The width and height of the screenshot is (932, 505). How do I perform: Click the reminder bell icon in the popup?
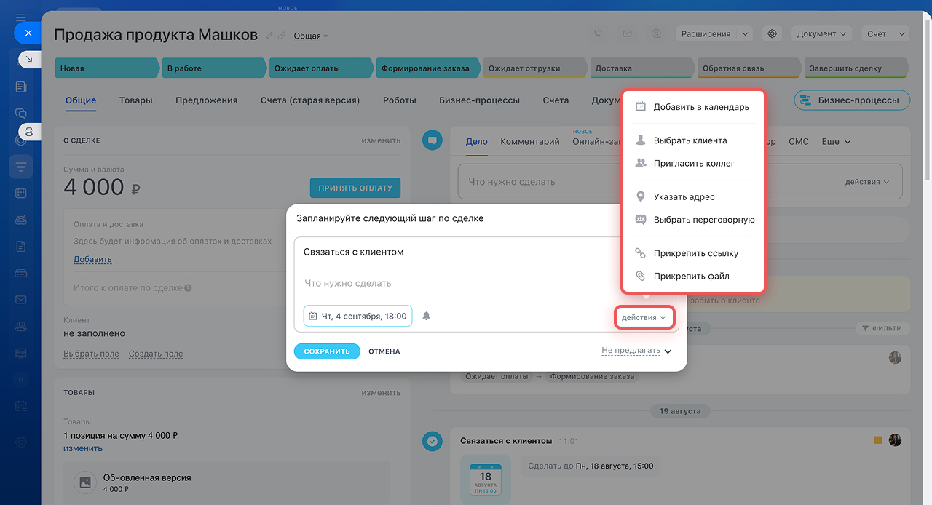pyautogui.click(x=427, y=316)
